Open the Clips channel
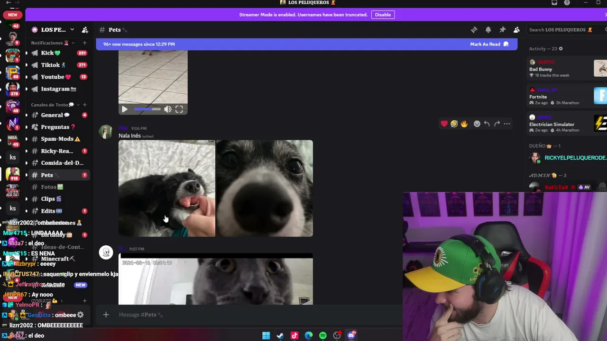This screenshot has height=341, width=607. pyautogui.click(x=58, y=199)
